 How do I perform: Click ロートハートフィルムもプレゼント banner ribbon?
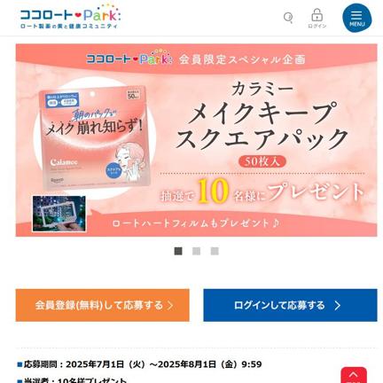click(x=196, y=223)
